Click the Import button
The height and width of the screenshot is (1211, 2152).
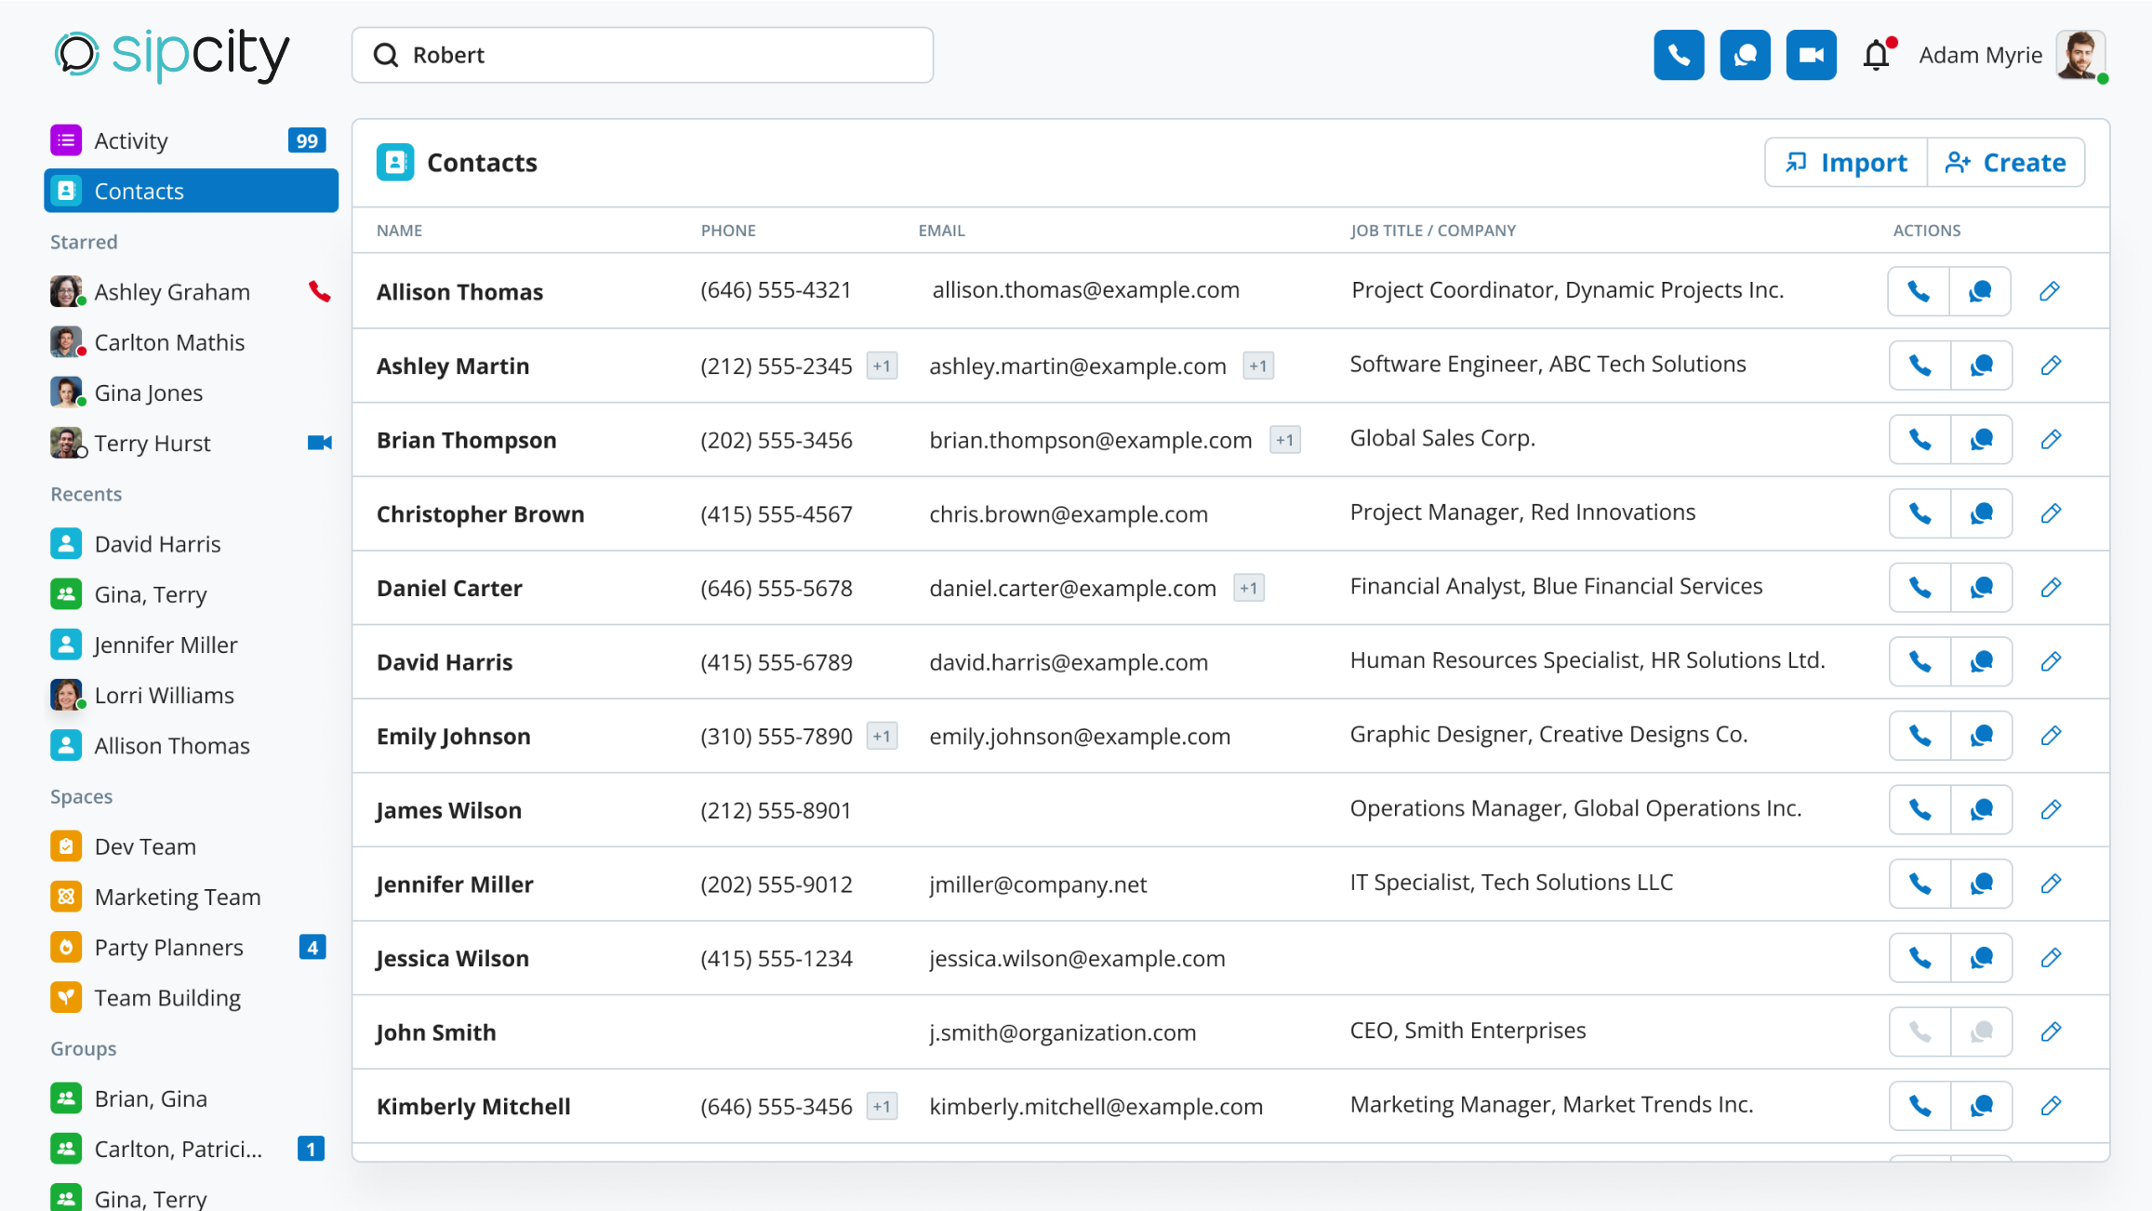pos(1846,163)
